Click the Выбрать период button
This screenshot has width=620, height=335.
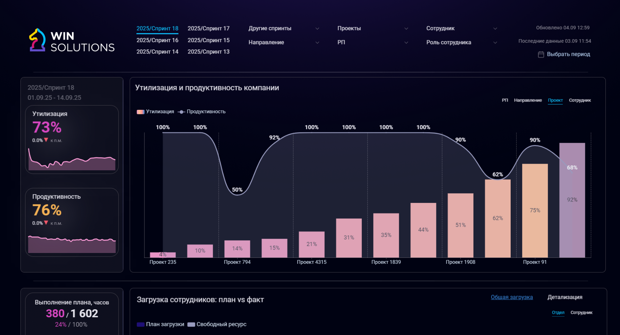564,54
